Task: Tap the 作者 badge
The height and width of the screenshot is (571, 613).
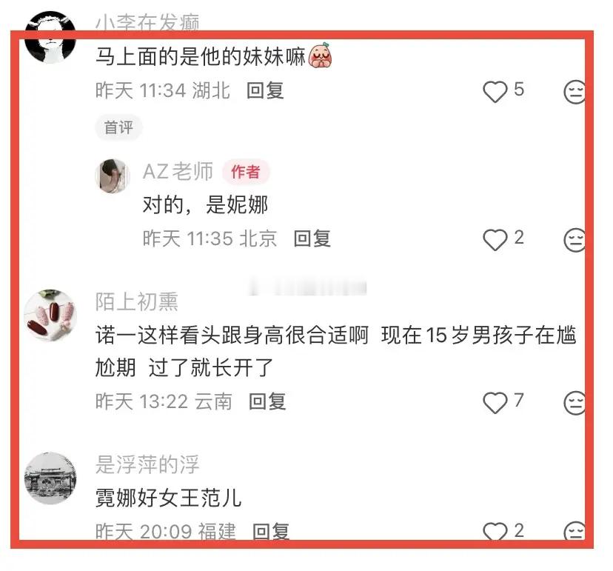Action: click(246, 172)
